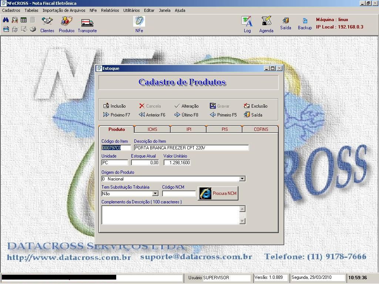
Task: Switch to the IPI tab
Action: pyautogui.click(x=188, y=129)
